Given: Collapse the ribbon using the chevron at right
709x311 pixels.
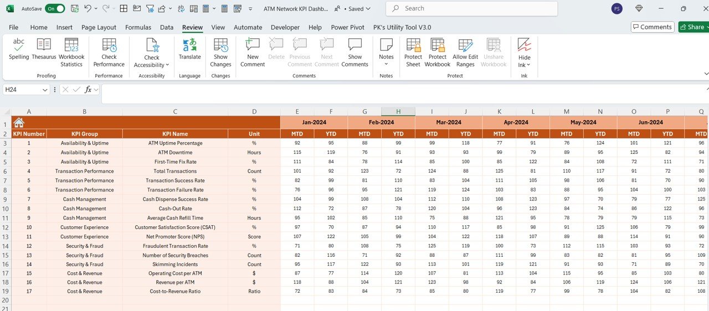Looking at the screenshot, I should (706, 74).
